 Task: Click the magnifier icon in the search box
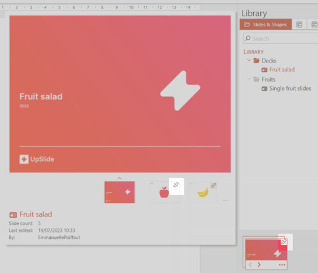[248, 38]
